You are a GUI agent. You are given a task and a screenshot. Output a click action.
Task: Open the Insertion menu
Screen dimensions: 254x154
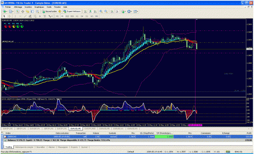pyautogui.click(x=28, y=7)
